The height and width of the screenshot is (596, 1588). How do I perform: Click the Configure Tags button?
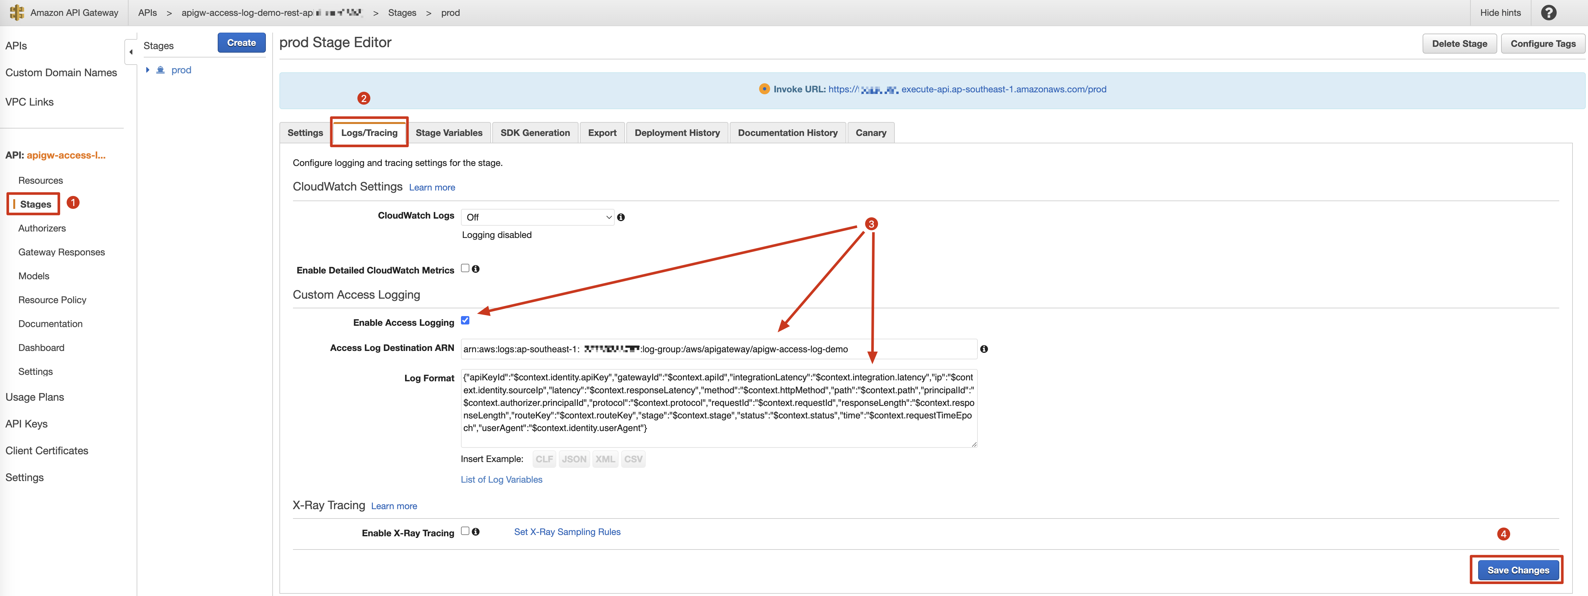pyautogui.click(x=1542, y=43)
